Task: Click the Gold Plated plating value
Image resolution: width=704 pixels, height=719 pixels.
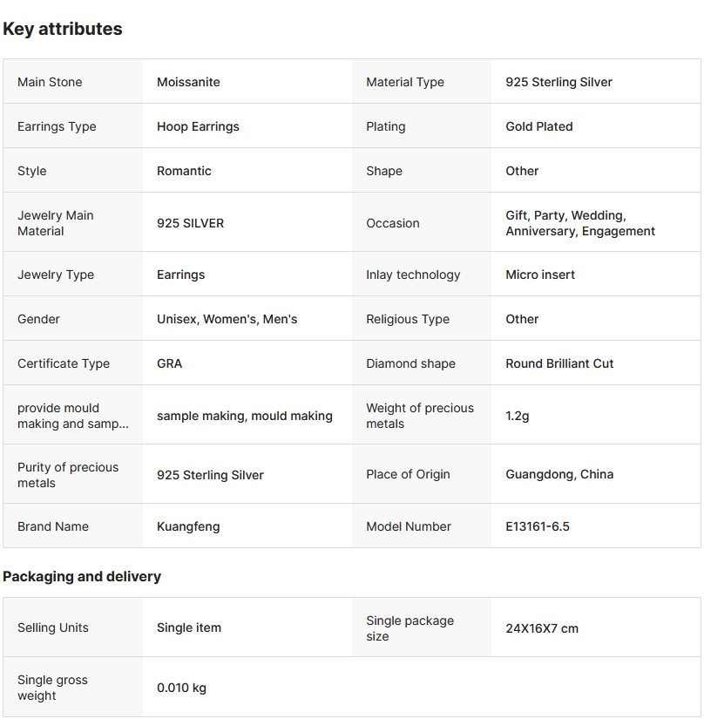Action: tap(539, 126)
